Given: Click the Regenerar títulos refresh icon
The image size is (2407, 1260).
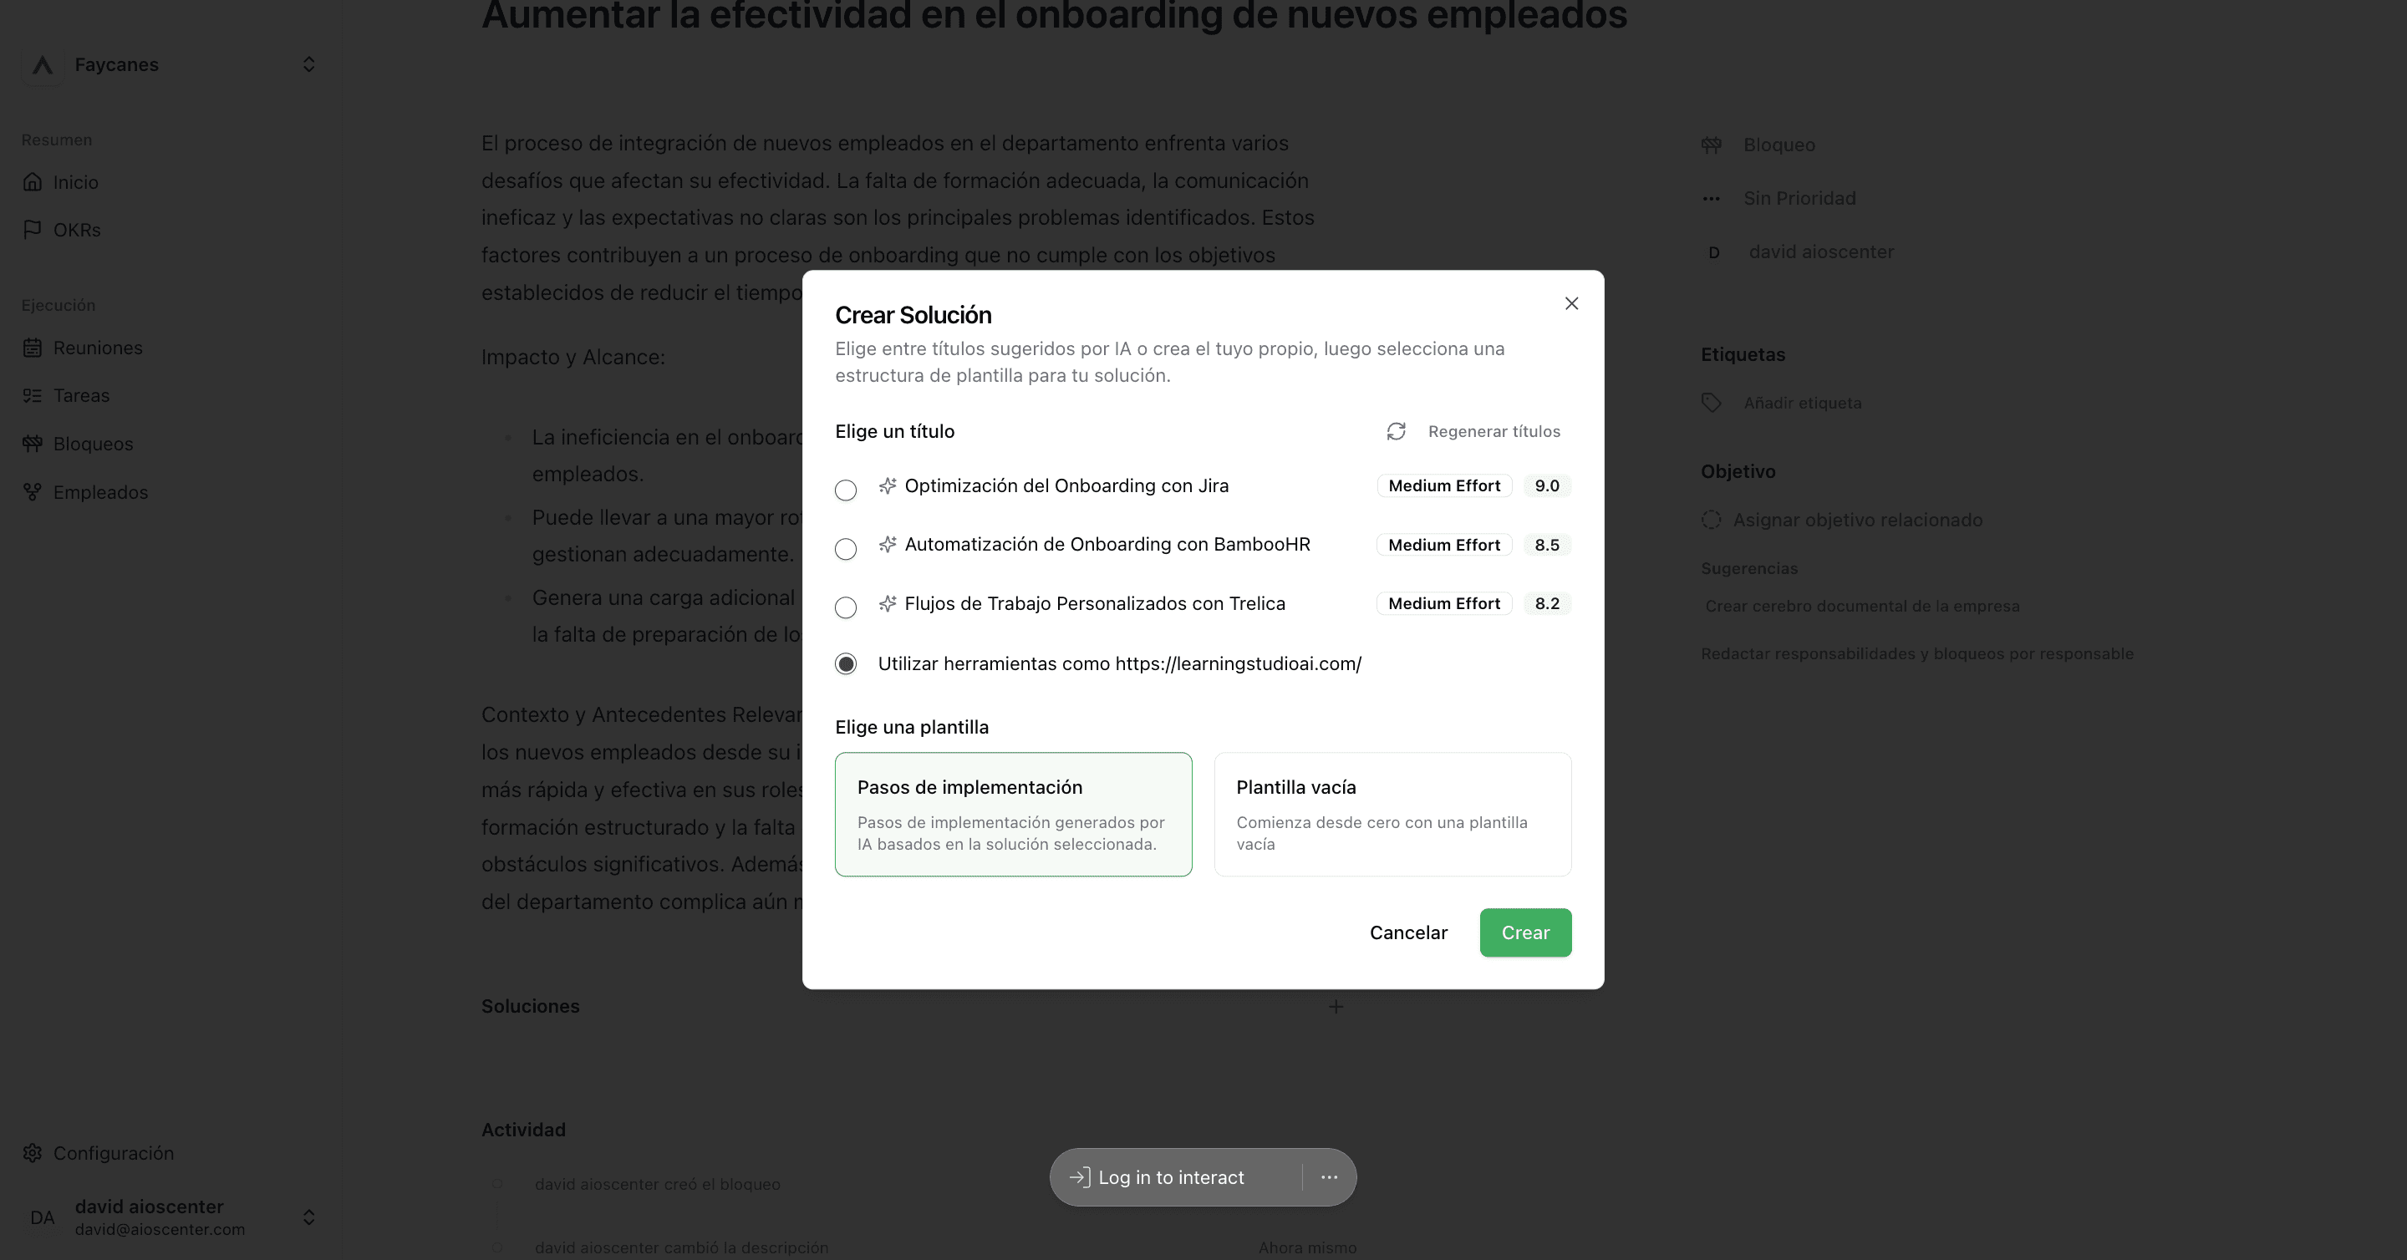Looking at the screenshot, I should click(1396, 431).
